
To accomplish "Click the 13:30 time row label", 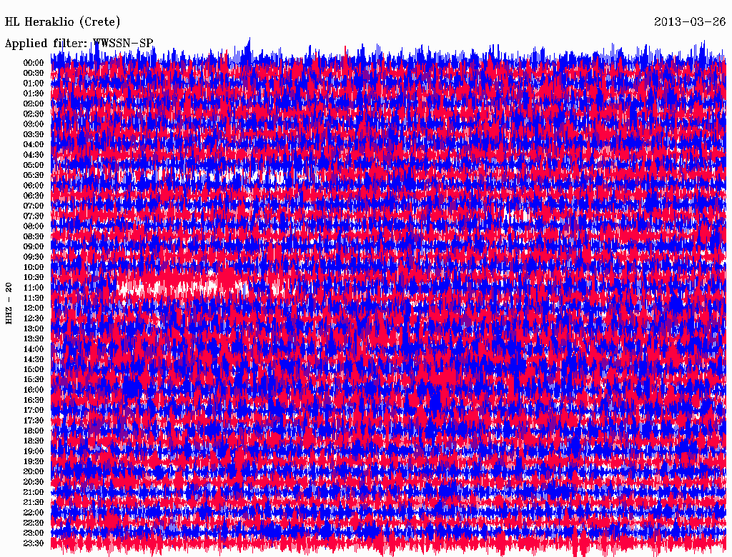I will click(x=34, y=339).
